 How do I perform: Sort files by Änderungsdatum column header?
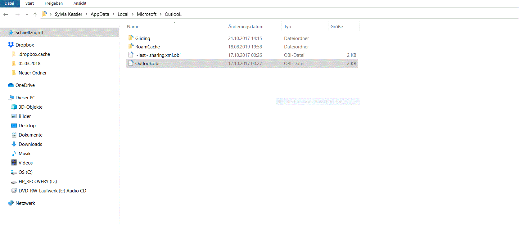[246, 27]
